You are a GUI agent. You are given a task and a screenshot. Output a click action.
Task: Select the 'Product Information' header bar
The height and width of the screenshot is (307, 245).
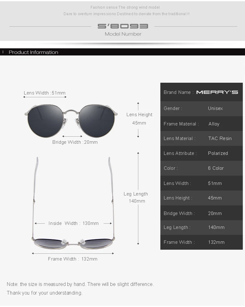coord(122,52)
